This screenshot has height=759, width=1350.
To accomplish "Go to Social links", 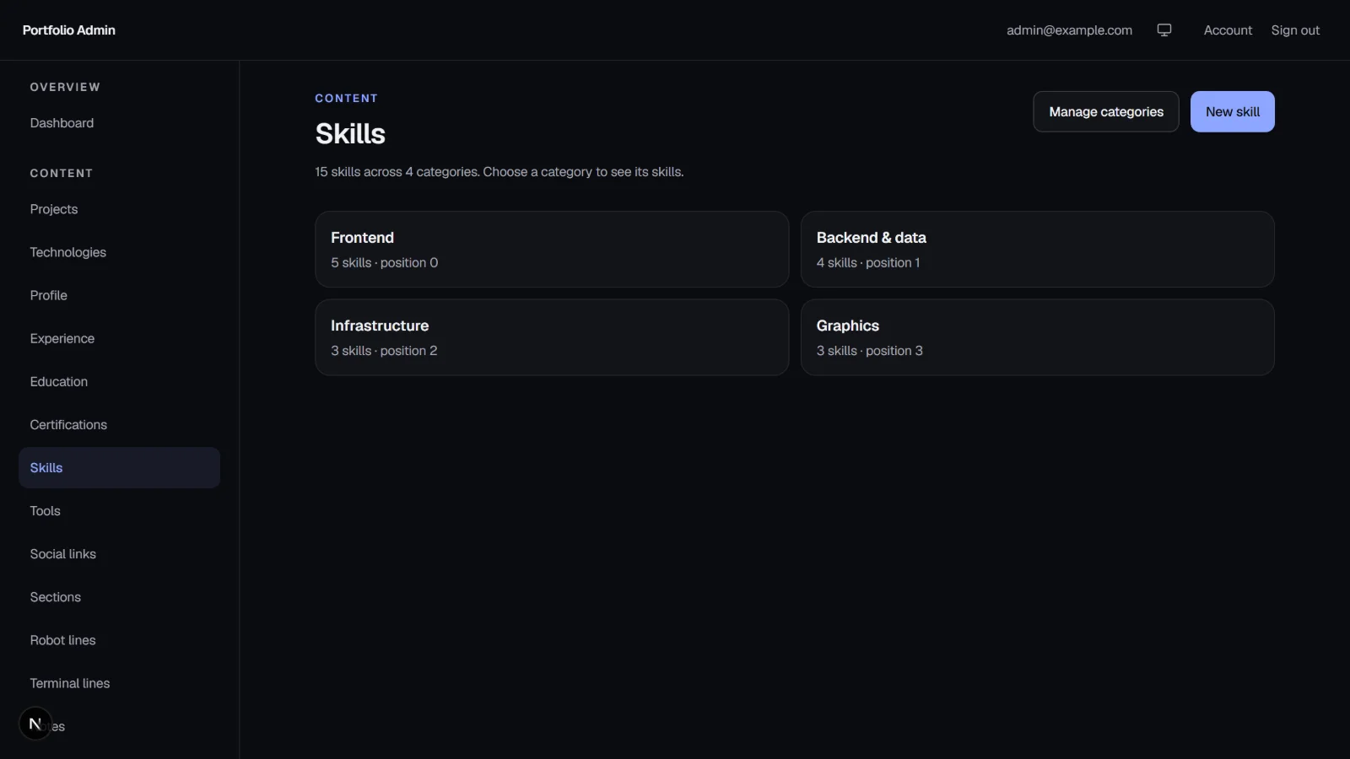I will click(119, 553).
